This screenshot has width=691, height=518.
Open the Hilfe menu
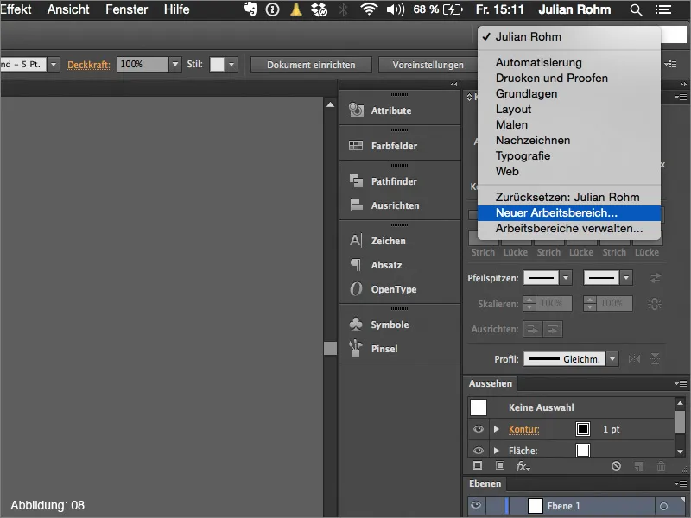click(x=177, y=9)
